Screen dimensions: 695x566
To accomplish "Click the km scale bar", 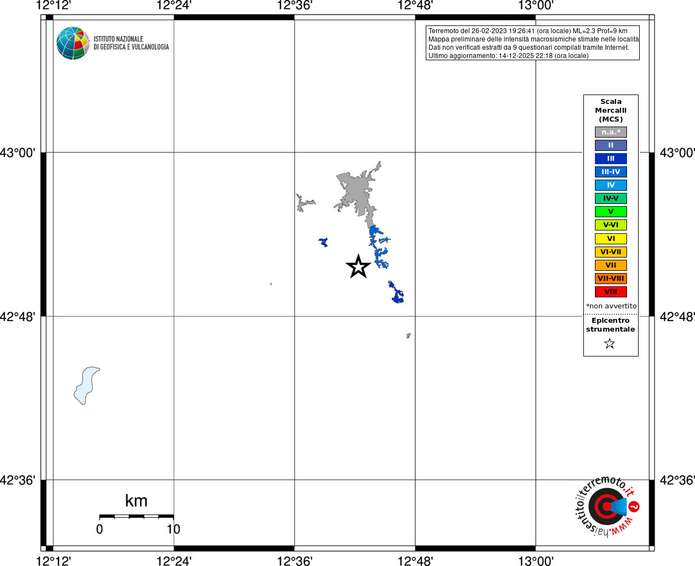I will [x=137, y=516].
